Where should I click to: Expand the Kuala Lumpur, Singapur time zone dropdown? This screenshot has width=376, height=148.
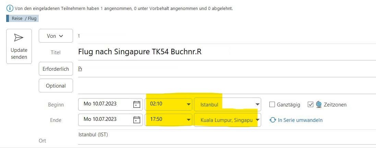257,120
